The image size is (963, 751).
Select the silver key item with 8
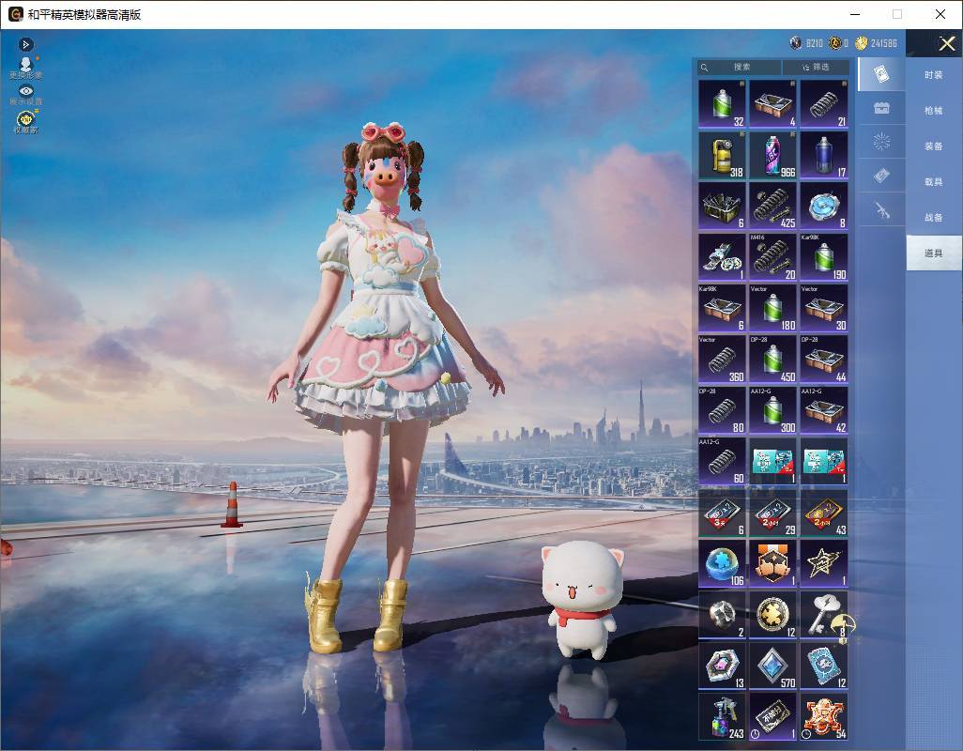click(824, 615)
